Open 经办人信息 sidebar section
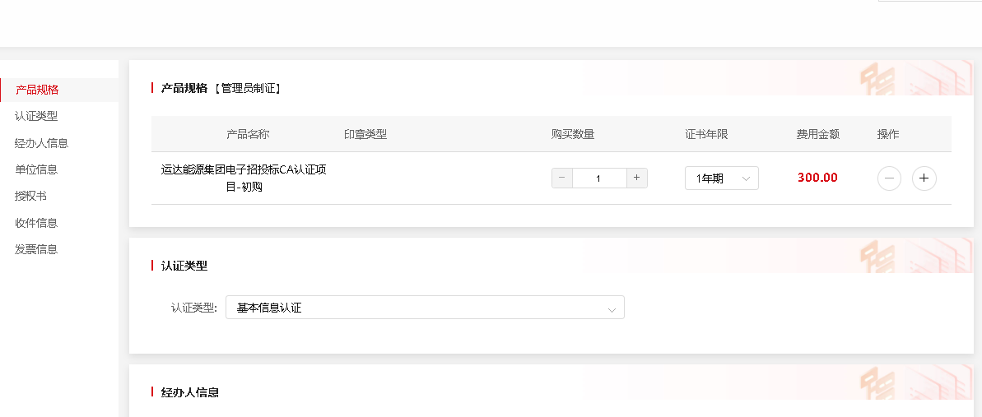982x417 pixels. pos(41,143)
